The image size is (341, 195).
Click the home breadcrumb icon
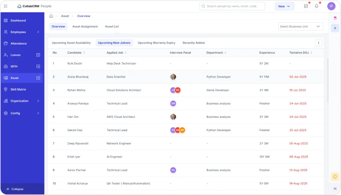coord(51,16)
